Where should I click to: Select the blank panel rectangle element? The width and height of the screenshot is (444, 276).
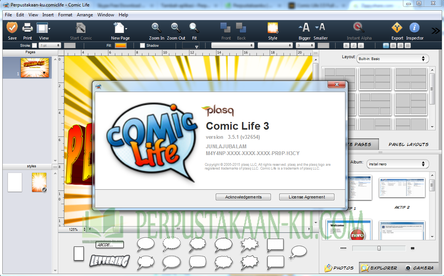(x=79, y=253)
